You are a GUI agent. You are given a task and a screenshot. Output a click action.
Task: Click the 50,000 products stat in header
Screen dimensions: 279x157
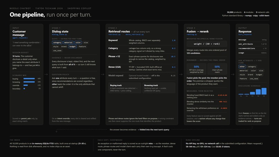[234, 12]
